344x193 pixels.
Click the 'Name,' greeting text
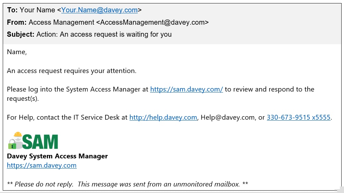[17, 52]
